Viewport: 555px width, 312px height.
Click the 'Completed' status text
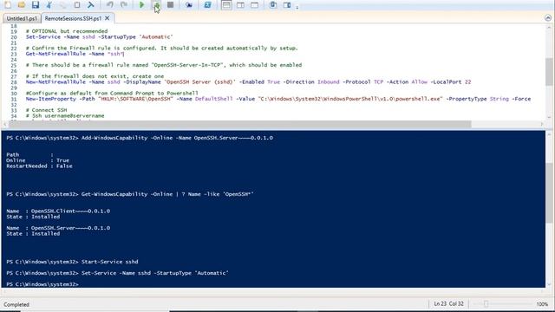tap(16, 304)
